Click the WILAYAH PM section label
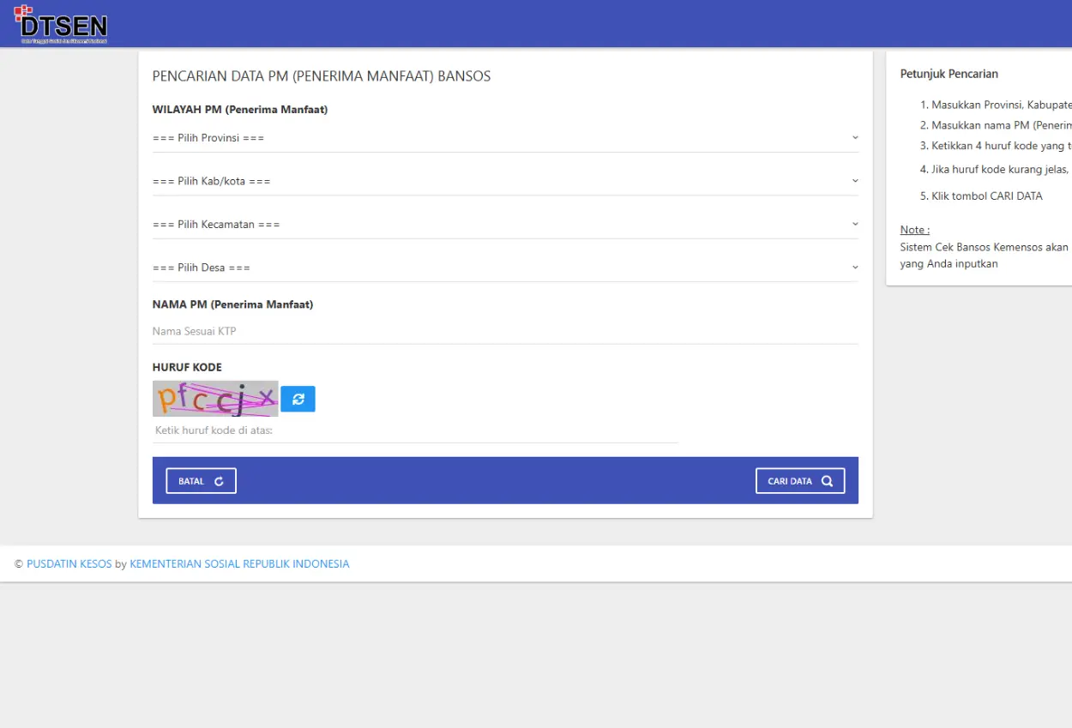 point(240,110)
